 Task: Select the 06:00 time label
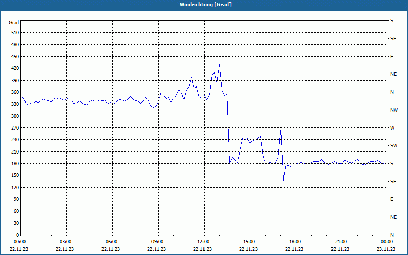(x=111, y=242)
